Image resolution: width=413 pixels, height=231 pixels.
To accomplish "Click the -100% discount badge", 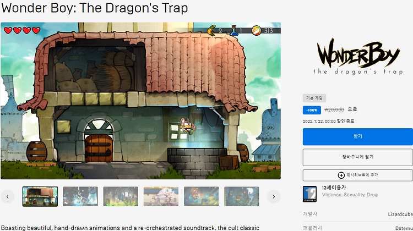I will click(312, 110).
